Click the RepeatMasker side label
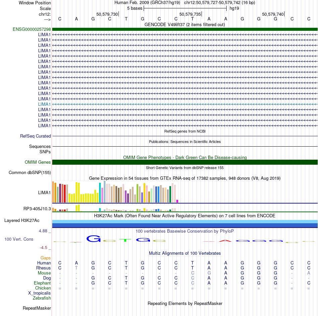The height and width of the screenshot is (316, 318). (x=37, y=308)
